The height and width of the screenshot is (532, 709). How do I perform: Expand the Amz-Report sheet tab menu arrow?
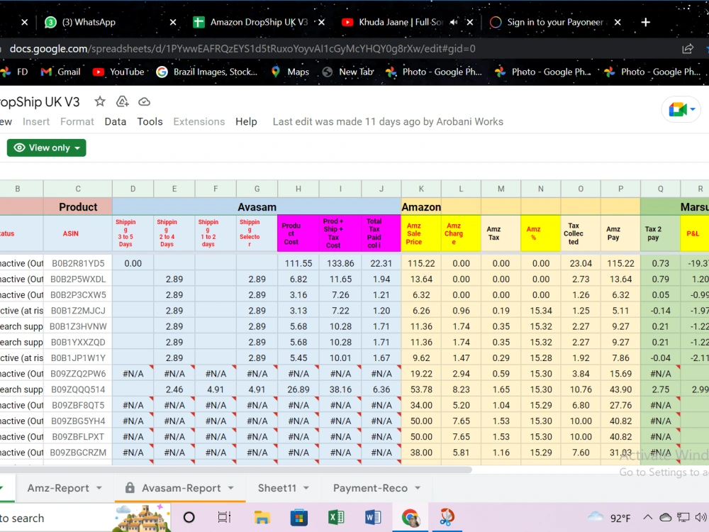click(x=99, y=488)
